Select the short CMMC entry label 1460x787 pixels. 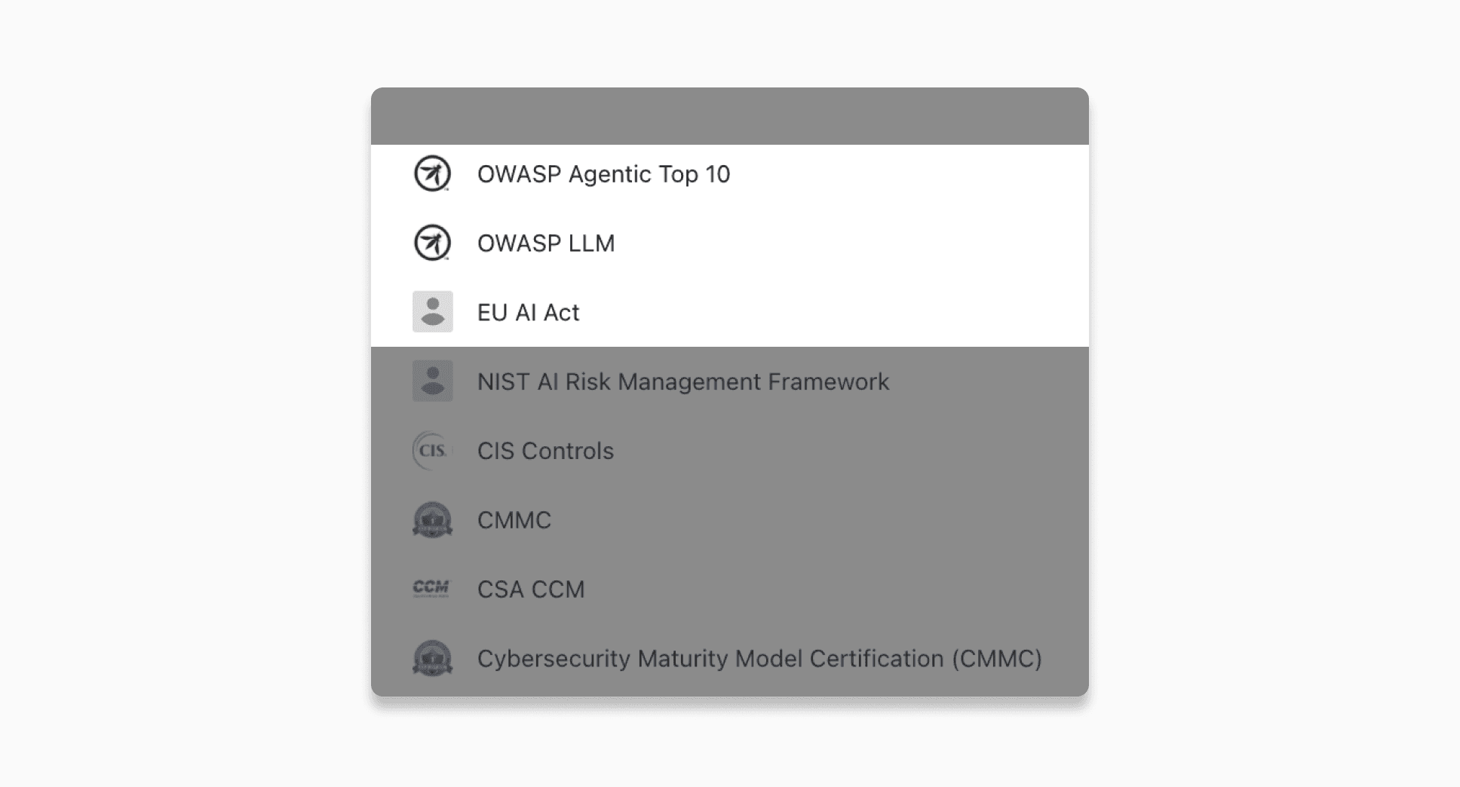[514, 520]
